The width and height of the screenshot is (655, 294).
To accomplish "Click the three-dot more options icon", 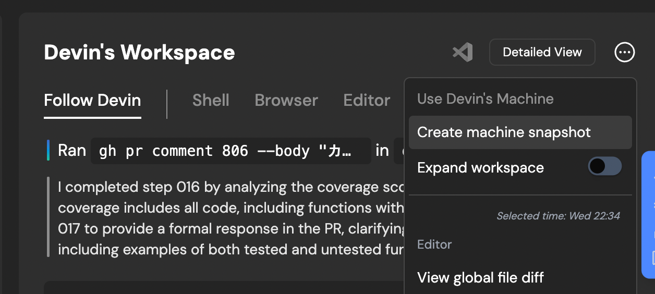I will [x=625, y=52].
